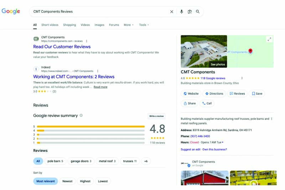This screenshot has height=190, width=285.
Task: Open See photos aerial thumbnail
Action: 204,51
